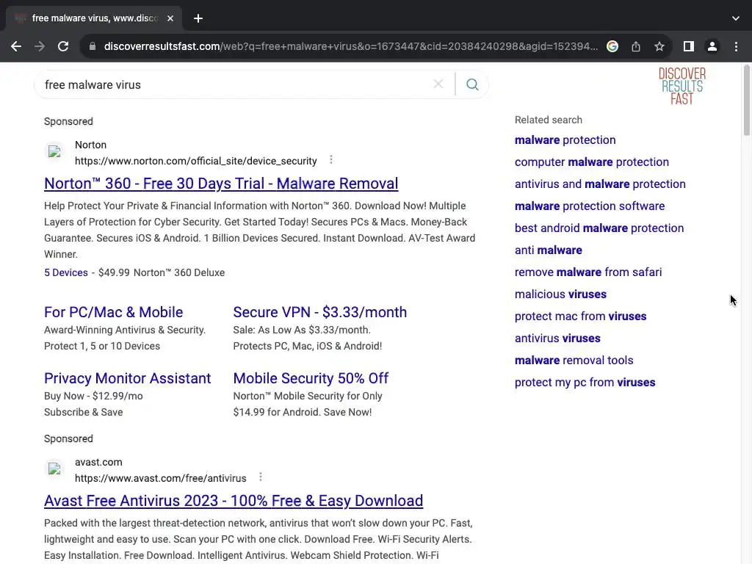Image resolution: width=752 pixels, height=564 pixels.
Task: Open Mobile Security 50% Off link
Action: [311, 378]
